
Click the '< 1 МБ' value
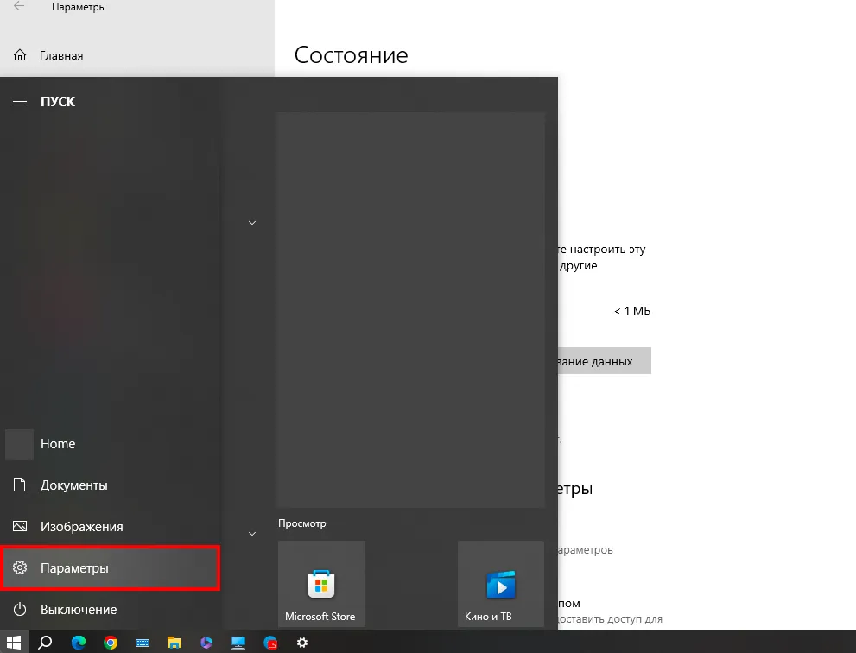632,311
